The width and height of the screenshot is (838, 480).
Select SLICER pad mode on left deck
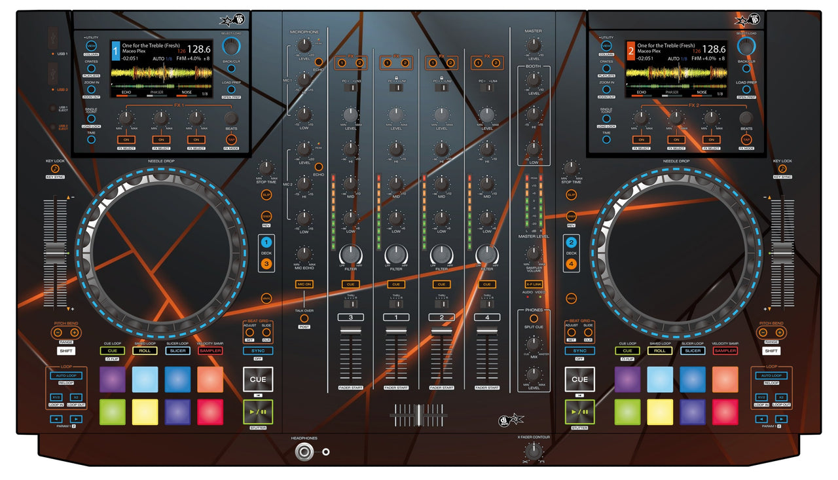[x=177, y=351]
